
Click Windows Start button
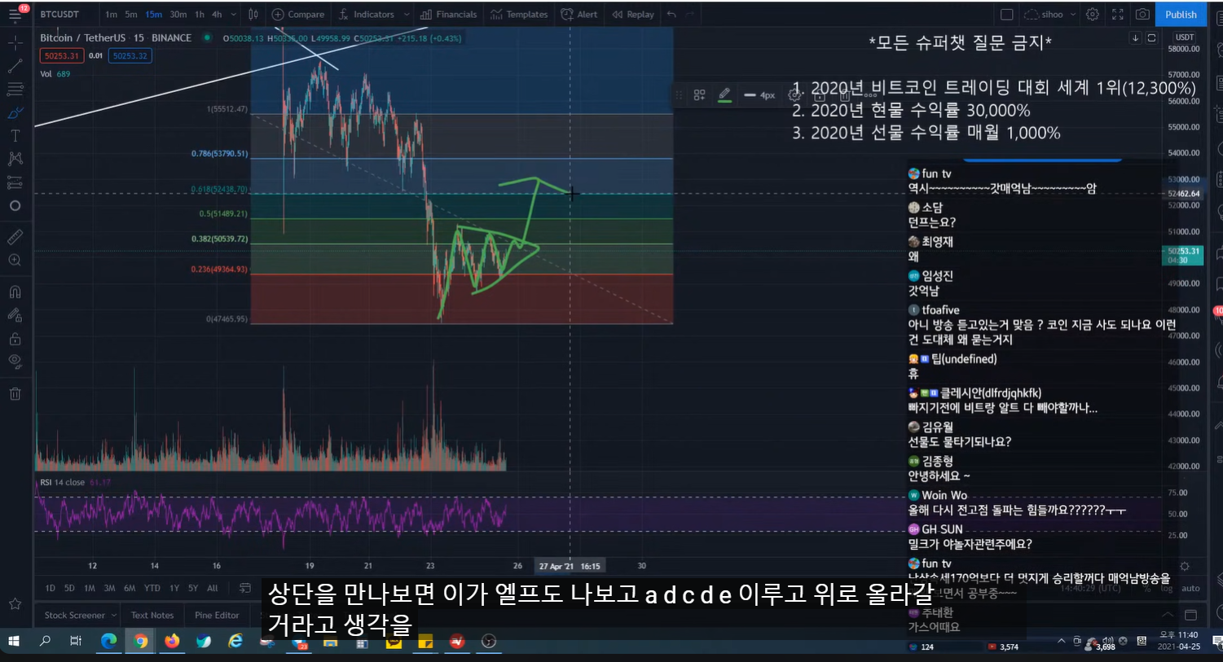click(14, 642)
